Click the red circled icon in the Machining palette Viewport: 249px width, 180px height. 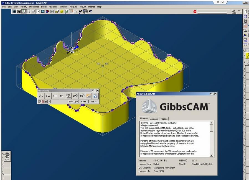click(43, 102)
